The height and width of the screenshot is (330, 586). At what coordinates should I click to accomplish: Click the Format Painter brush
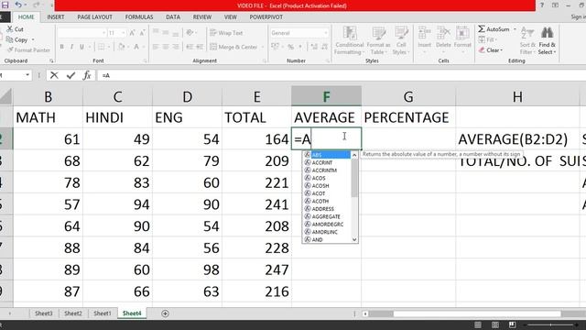(x=28, y=49)
